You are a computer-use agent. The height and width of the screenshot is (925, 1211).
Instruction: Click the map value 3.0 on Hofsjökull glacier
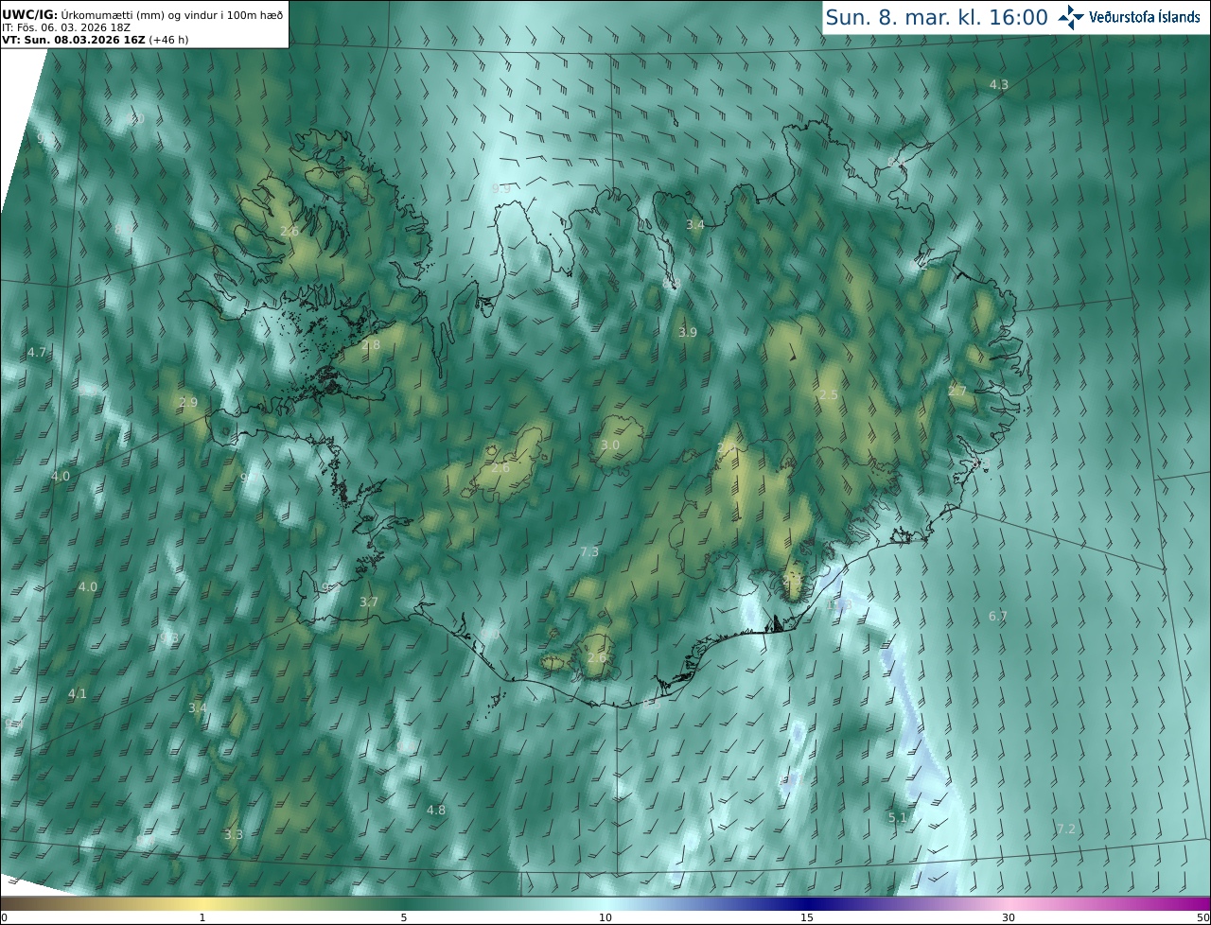click(x=610, y=445)
